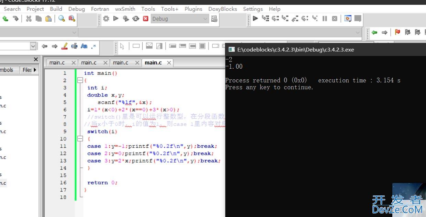Click the Stop debugger icon

point(334,19)
